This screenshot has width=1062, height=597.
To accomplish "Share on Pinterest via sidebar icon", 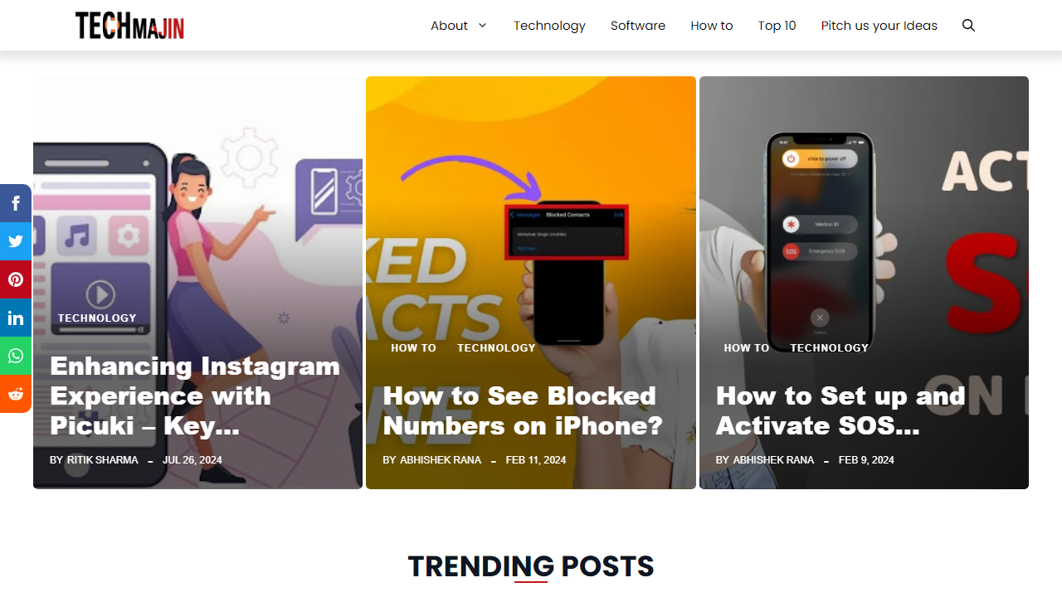I will click(16, 279).
